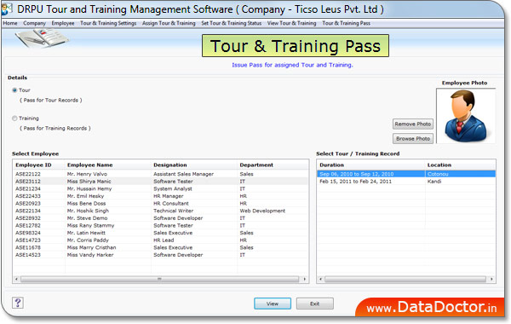Click right arrow of tour record scrollbar

pos(491,280)
